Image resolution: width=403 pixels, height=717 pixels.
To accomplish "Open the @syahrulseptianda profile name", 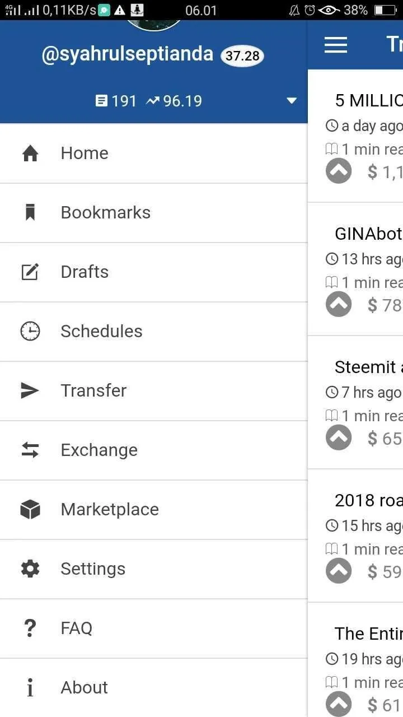I will 128,54.
